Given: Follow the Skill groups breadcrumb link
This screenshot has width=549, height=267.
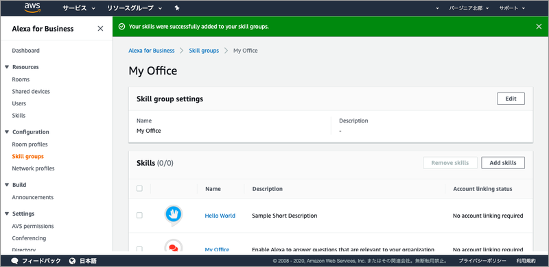Looking at the screenshot, I should 204,51.
